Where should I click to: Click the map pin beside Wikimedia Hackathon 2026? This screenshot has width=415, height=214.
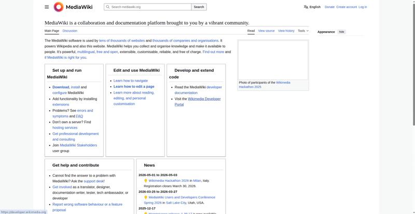coord(146,181)
